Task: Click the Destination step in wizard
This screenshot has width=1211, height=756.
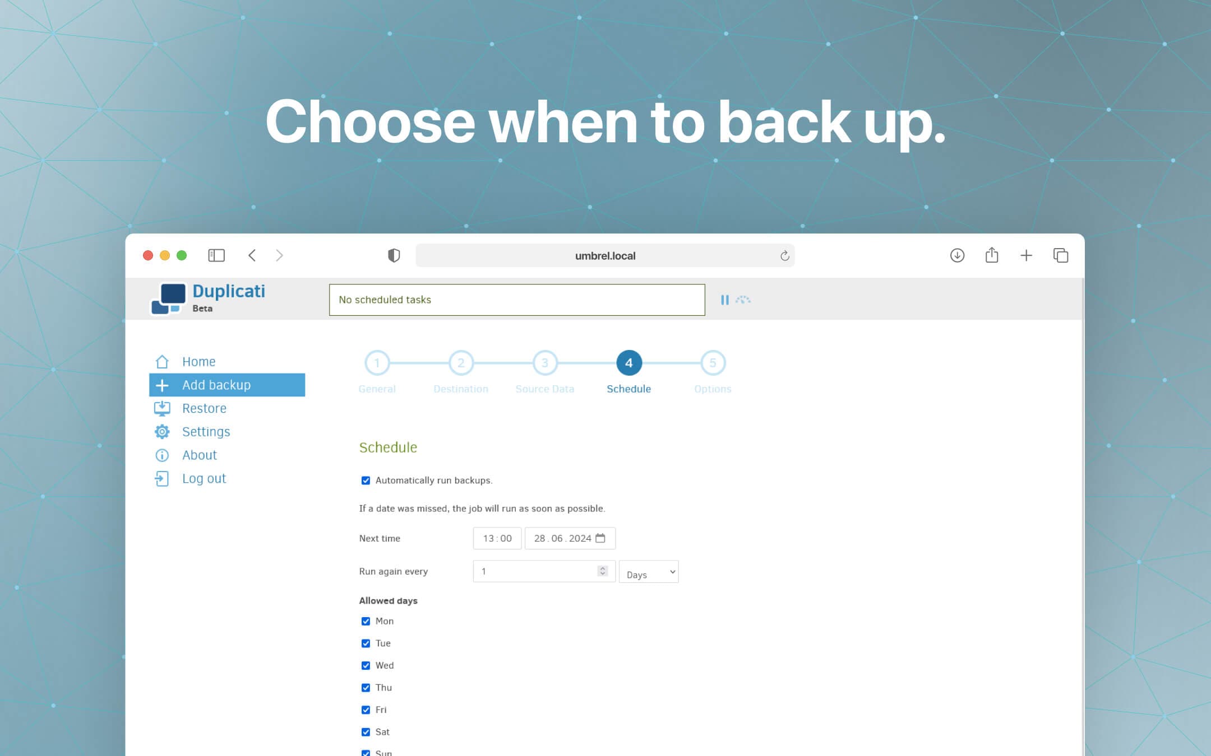Action: click(460, 362)
